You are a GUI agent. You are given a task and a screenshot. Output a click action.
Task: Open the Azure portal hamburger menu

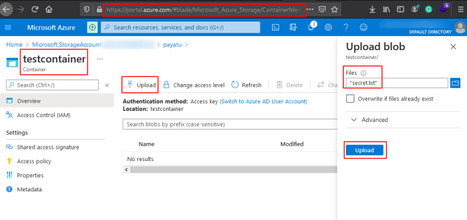click(8, 27)
